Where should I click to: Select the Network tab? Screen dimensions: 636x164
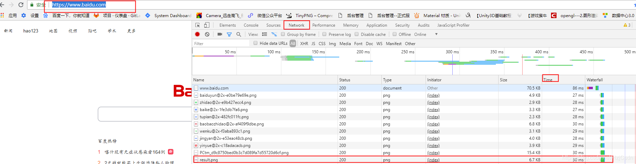(x=296, y=25)
